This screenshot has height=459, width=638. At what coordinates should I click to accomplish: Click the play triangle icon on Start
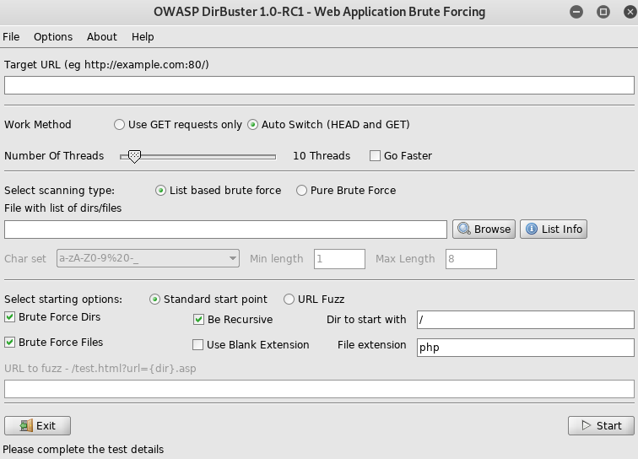coord(587,425)
